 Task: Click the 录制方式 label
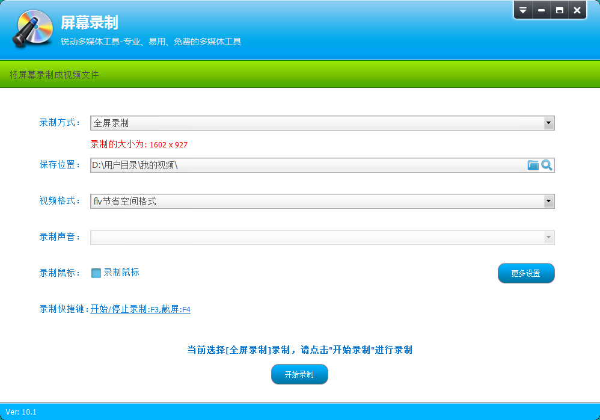[x=60, y=123]
